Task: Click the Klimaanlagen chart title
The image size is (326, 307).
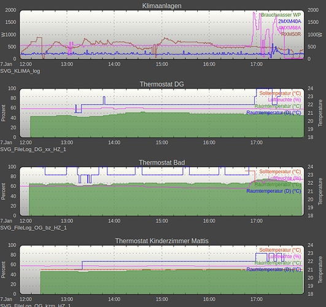Action: 161,6
